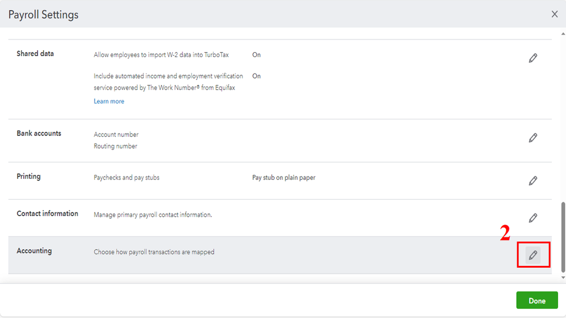This screenshot has height=318, width=566.
Task: Click the Printing section label
Action: pos(28,177)
